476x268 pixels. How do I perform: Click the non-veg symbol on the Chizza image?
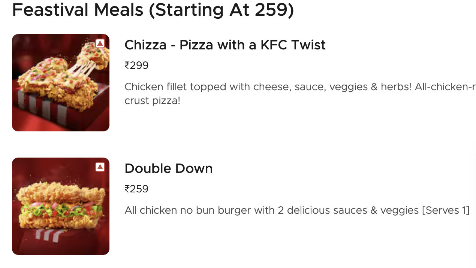coord(100,43)
